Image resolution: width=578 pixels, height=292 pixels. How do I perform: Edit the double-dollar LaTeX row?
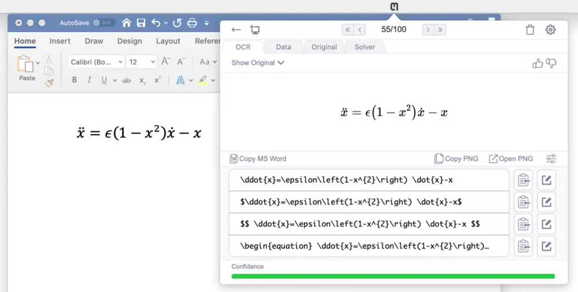coord(546,224)
